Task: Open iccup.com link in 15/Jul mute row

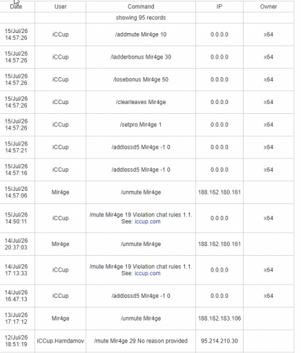Action: tap(148, 221)
